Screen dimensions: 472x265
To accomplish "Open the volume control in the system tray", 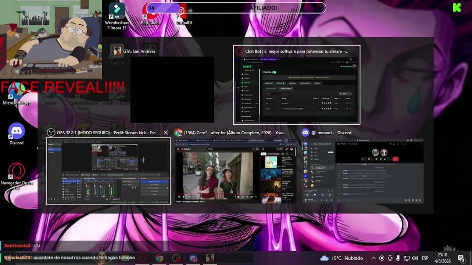I will [415, 258].
